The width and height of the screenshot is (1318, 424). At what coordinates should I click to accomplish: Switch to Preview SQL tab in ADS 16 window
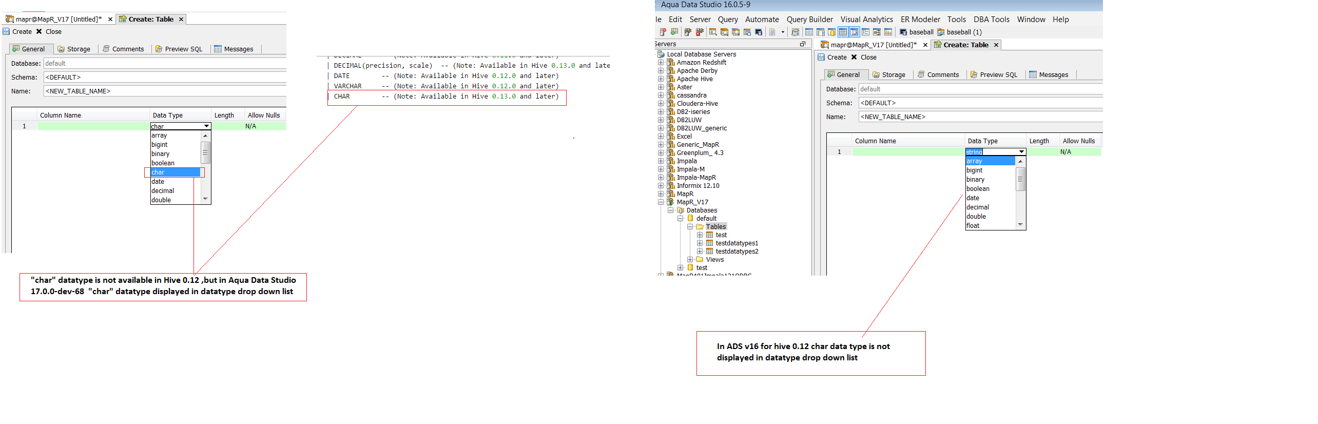pos(994,74)
